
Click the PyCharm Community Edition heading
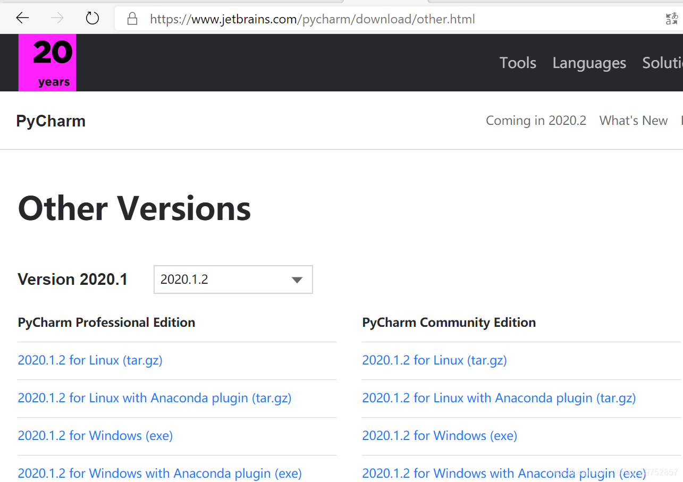point(449,323)
